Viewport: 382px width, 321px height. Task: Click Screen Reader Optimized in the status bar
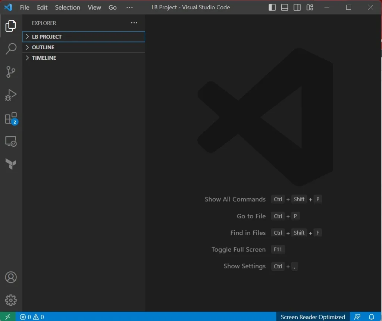[x=313, y=317]
